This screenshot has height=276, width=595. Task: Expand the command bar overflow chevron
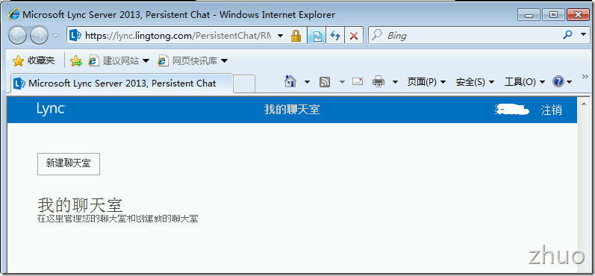click(x=585, y=77)
